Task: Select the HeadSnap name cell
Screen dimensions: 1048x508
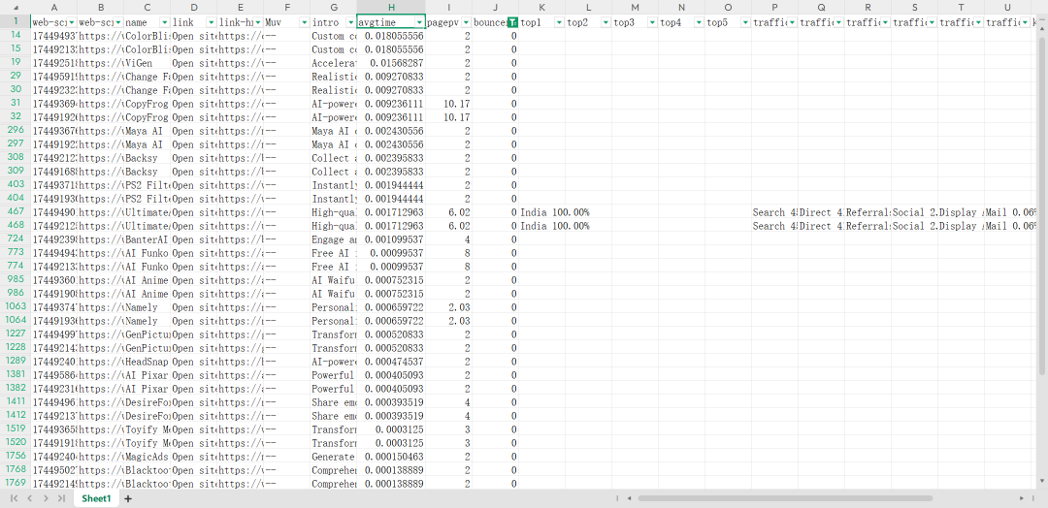Action: coord(147,362)
